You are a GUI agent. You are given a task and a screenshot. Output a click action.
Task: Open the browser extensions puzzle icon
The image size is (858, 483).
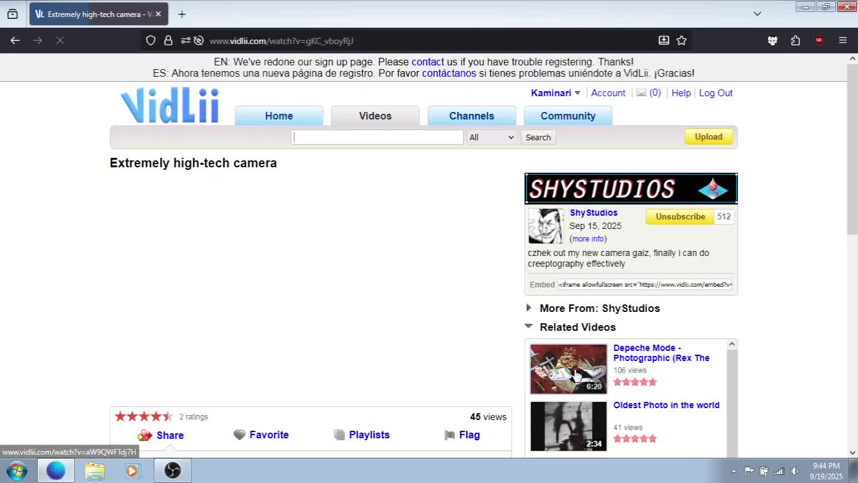click(x=796, y=40)
